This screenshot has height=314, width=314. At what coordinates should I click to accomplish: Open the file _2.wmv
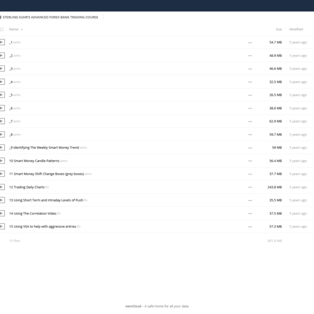[x=15, y=55]
